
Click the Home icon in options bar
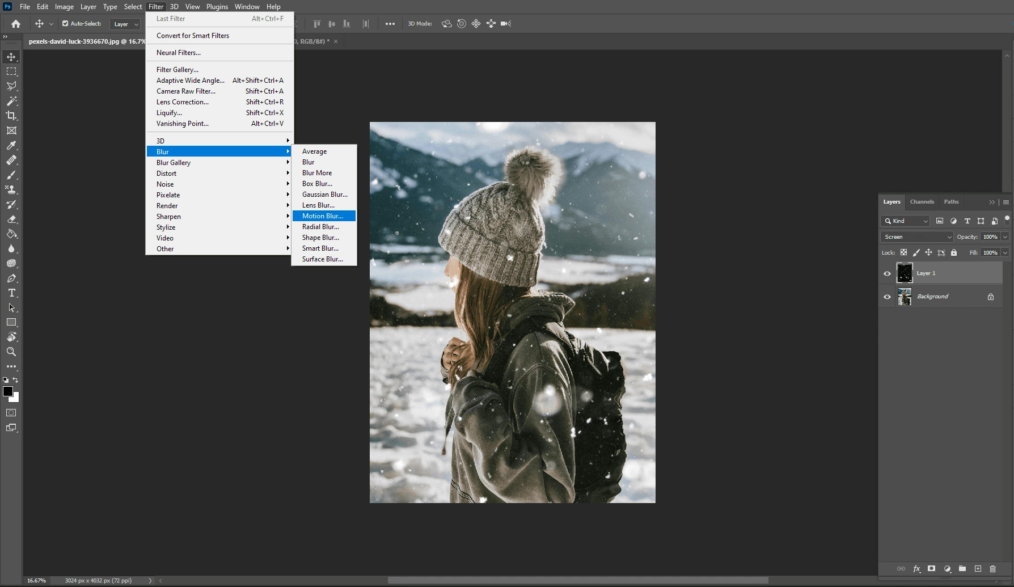coord(16,24)
